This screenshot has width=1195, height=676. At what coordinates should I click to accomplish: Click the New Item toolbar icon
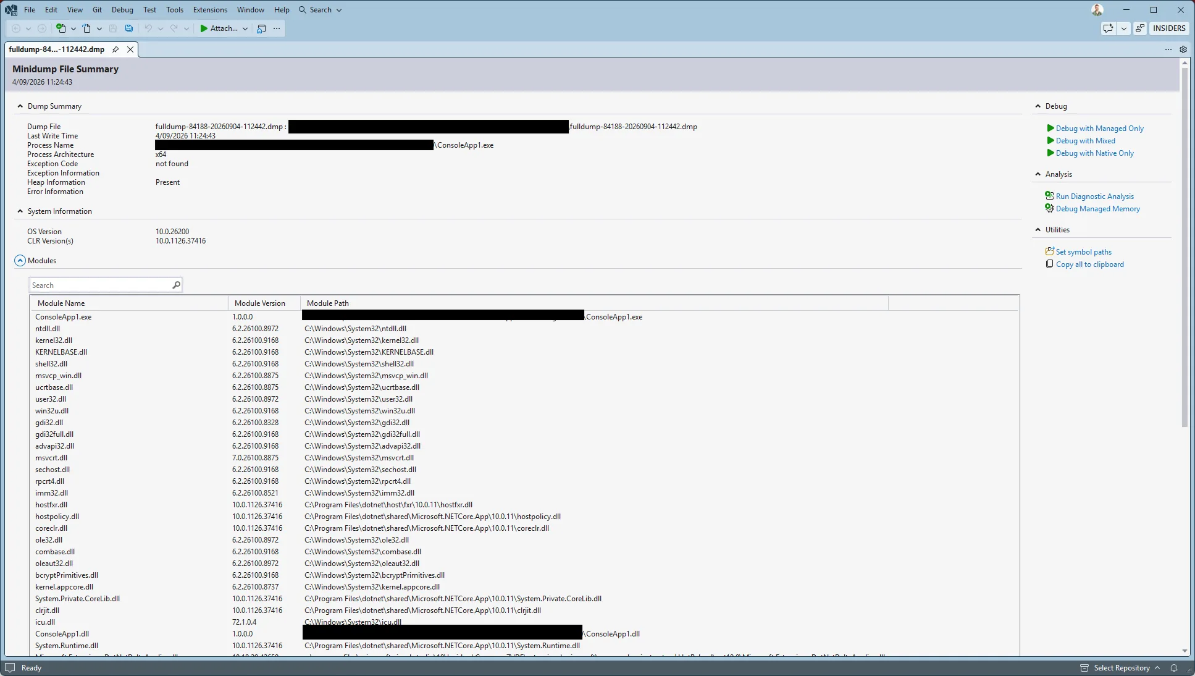coord(61,28)
